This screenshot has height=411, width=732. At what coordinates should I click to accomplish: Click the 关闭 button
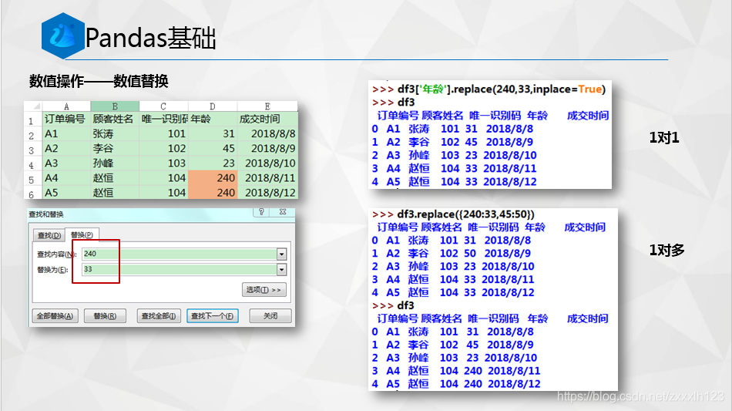coord(270,316)
